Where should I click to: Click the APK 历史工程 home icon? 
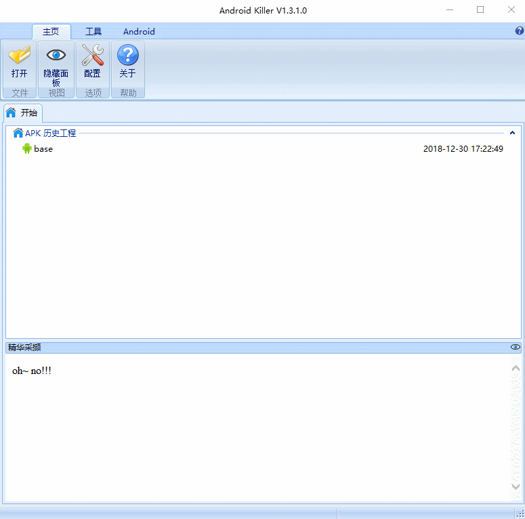18,133
